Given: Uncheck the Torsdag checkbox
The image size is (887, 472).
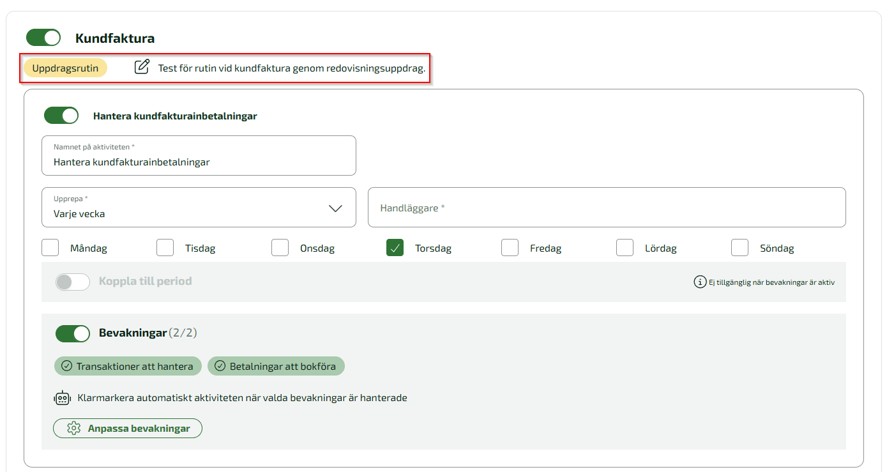Looking at the screenshot, I should click(x=395, y=248).
